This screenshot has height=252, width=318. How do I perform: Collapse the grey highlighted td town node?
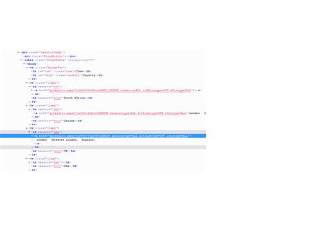click(x=30, y=132)
